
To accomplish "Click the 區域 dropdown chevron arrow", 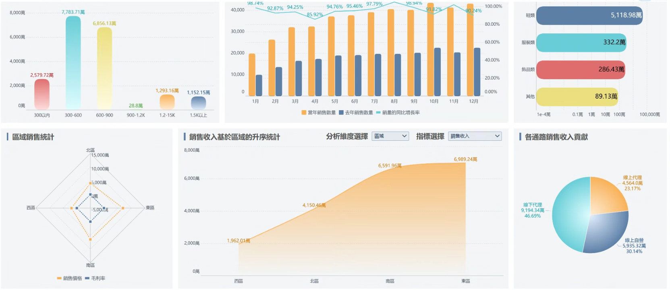I will click(x=404, y=136).
